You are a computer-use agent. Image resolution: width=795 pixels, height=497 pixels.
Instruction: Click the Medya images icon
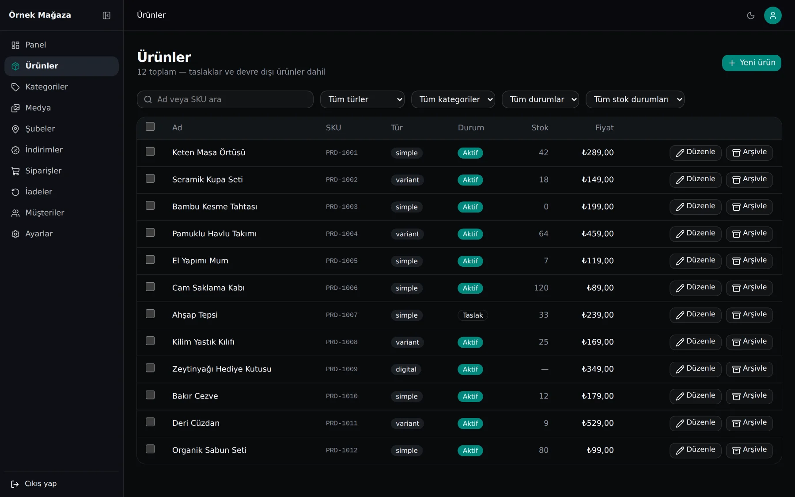point(15,108)
